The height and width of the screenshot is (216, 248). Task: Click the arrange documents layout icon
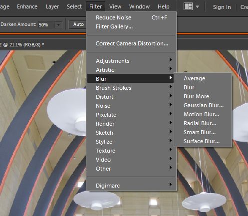click(x=188, y=6)
